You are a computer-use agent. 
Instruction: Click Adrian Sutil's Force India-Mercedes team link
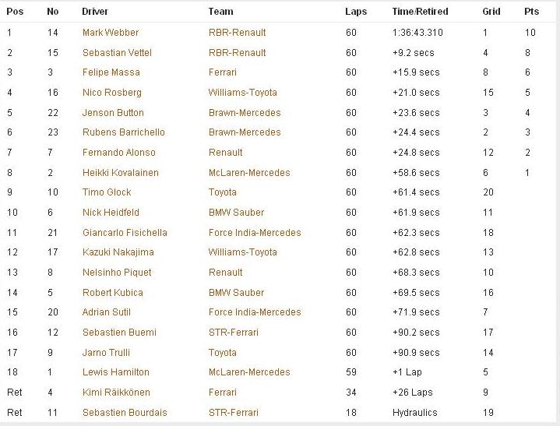pos(255,312)
